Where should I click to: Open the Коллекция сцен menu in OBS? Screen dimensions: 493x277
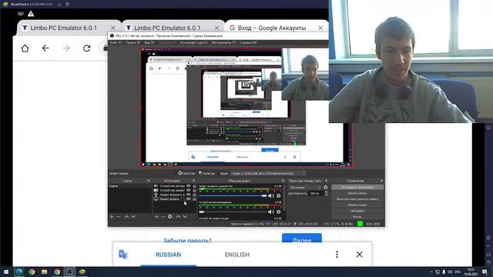[194, 43]
